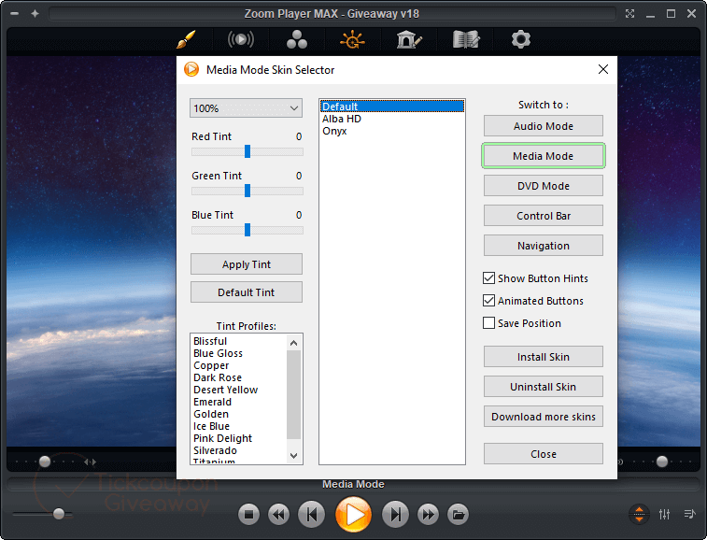Skip to previous track button
This screenshot has height=540, width=707.
[312, 514]
